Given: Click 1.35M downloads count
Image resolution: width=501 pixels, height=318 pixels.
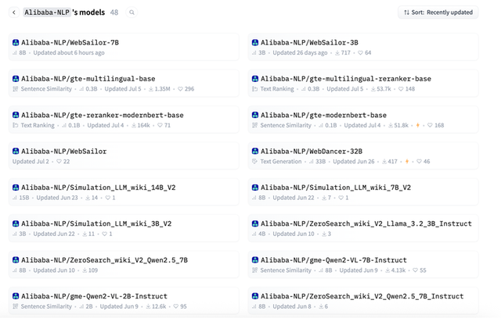Looking at the screenshot, I should (x=162, y=89).
